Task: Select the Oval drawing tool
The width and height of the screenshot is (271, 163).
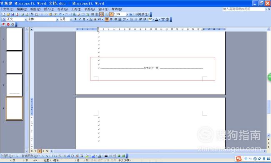Action: 55,156
